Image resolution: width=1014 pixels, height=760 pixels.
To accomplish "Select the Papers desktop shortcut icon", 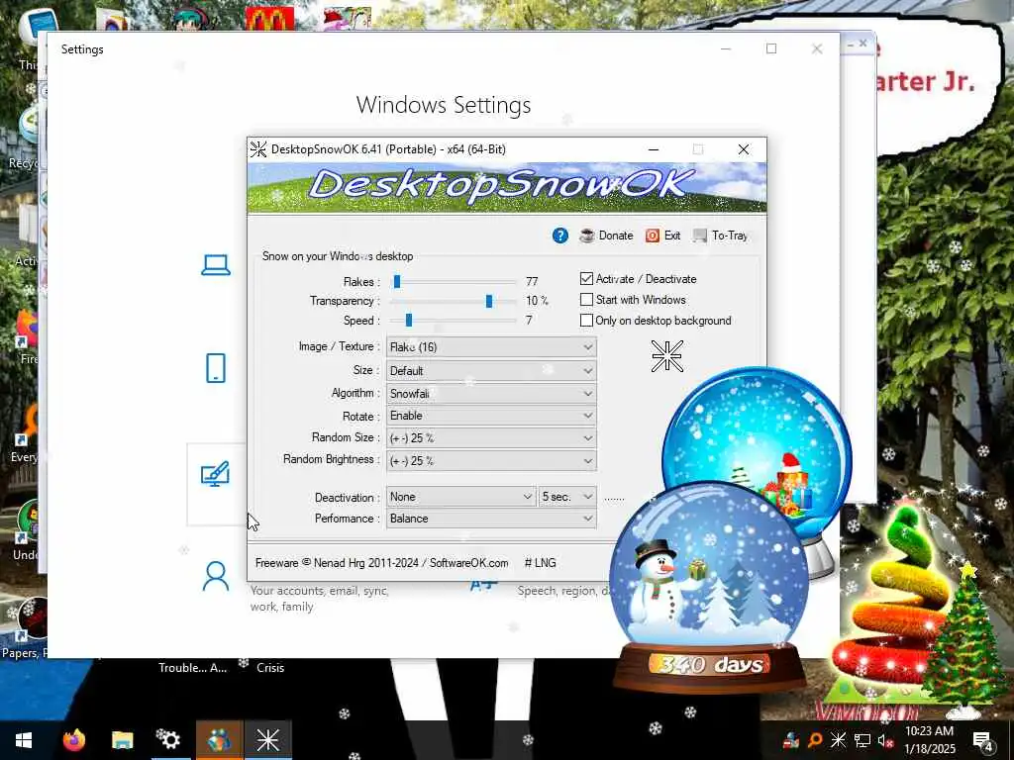I will pyautogui.click(x=31, y=619).
